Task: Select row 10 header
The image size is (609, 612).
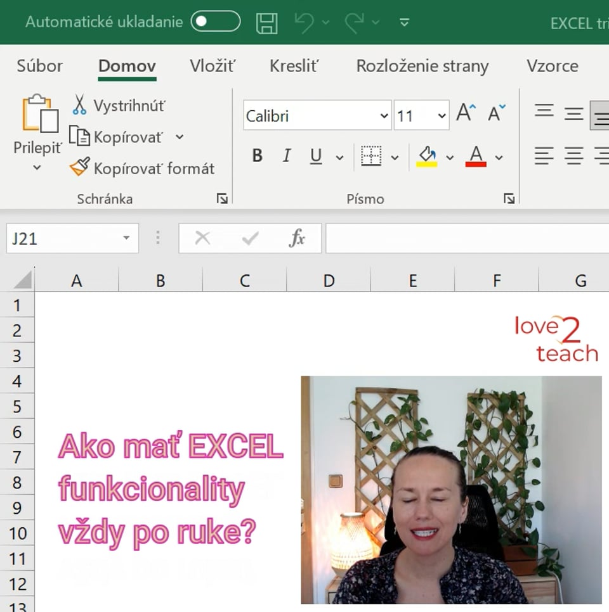Action: point(16,533)
